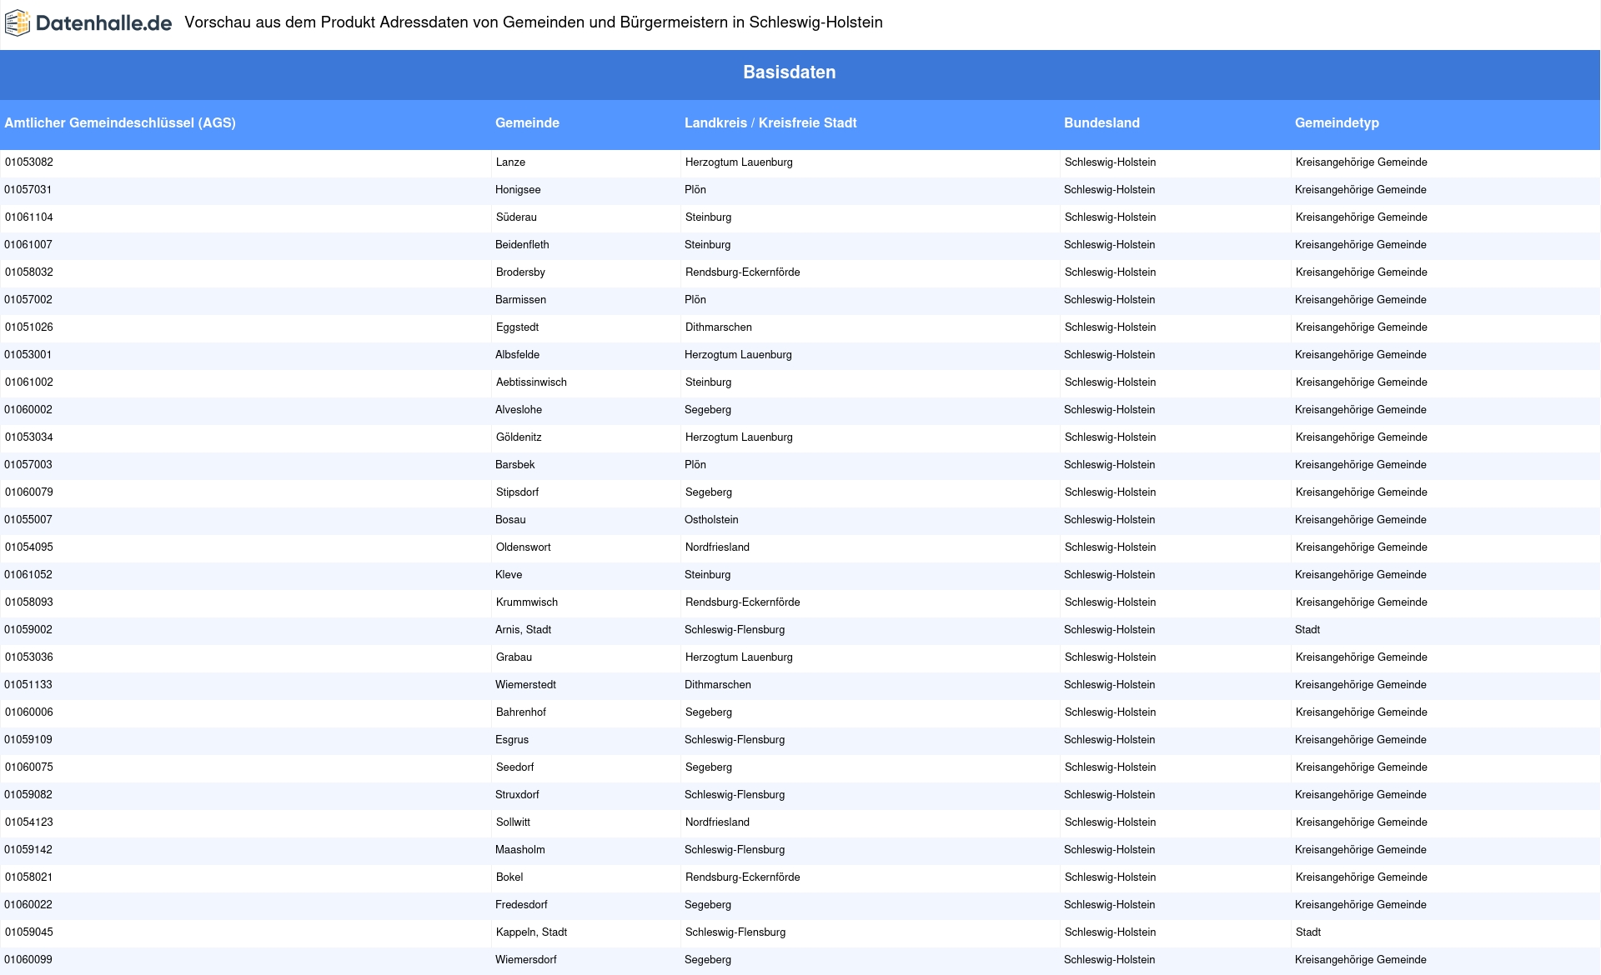Click Schleswig-Holstein in the Lanze row
The width and height of the screenshot is (1601, 975).
[x=1111, y=162]
